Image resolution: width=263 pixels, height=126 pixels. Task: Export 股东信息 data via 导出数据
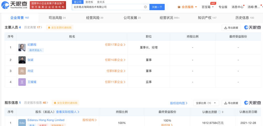tap(231, 103)
